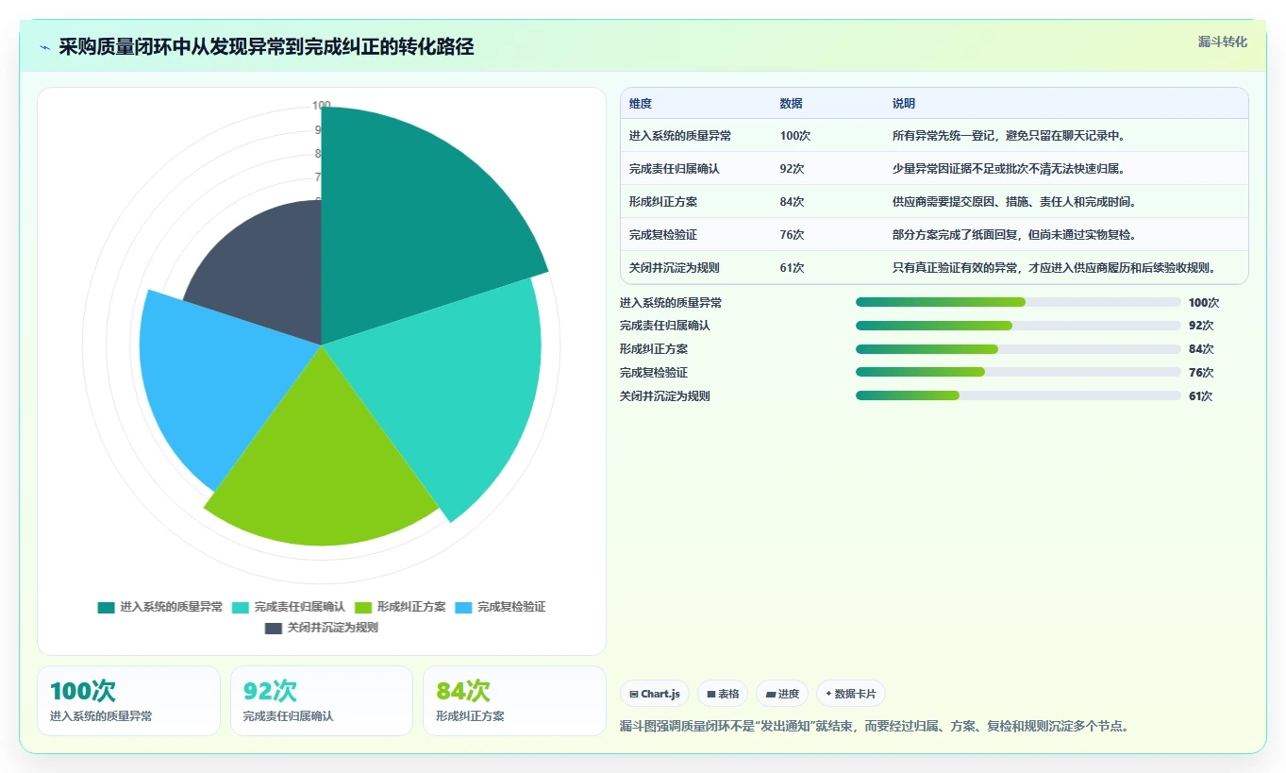Viewport: 1286px width, 773px height.
Task: Toggle the 完成责任归属确认 legend entry
Action: coord(289,607)
